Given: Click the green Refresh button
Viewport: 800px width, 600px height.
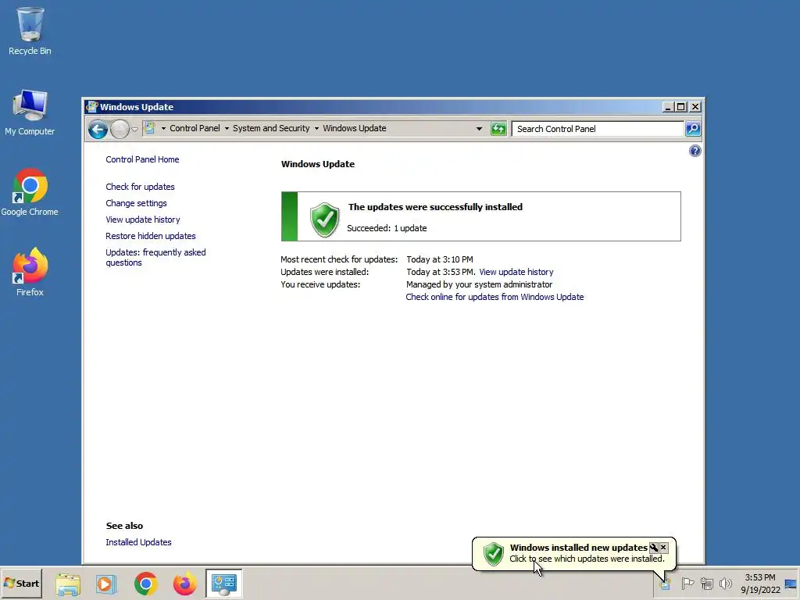Looking at the screenshot, I should pos(498,129).
